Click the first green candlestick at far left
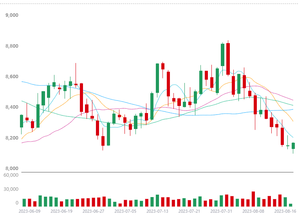This screenshot has width=305, height=217. pos(22,121)
